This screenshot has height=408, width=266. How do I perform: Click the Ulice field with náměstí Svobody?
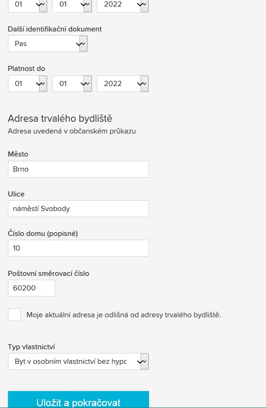(78, 209)
